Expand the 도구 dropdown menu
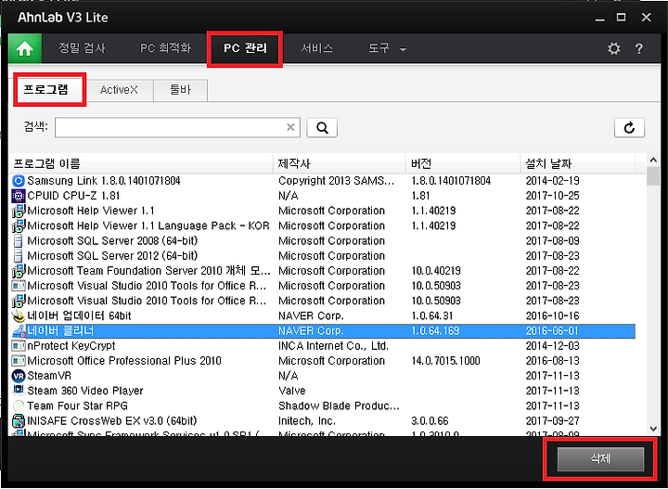 click(x=387, y=48)
